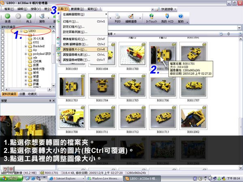Expand the 海盜 folder node
The image size is (243, 182).
tap(26, 80)
